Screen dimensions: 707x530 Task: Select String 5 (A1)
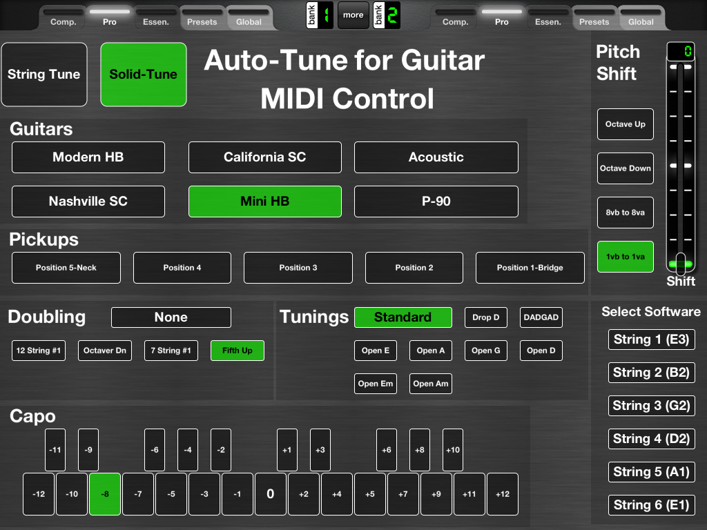[652, 472]
